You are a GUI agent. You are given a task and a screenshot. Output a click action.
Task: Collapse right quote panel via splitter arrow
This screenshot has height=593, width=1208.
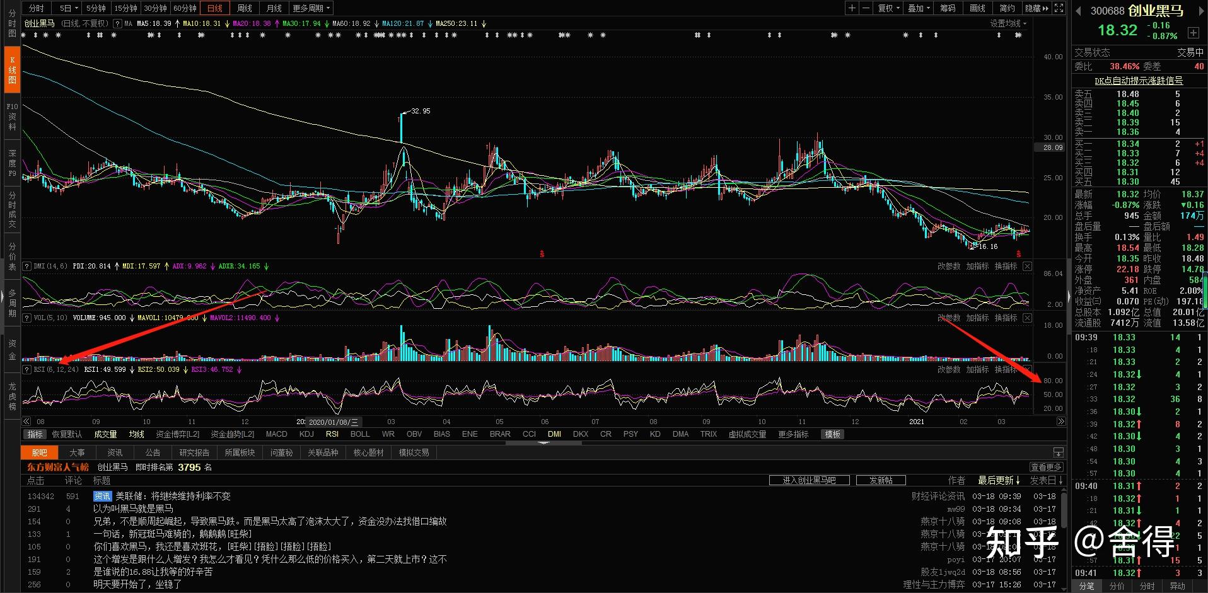pos(1069,296)
